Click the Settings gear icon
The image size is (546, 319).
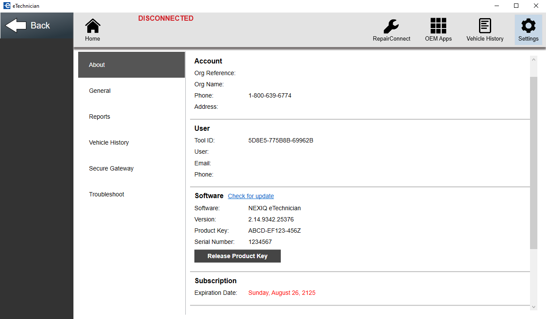[x=528, y=26]
